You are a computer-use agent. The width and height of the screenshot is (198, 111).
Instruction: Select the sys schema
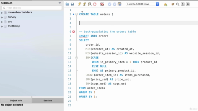(x=10, y=22)
